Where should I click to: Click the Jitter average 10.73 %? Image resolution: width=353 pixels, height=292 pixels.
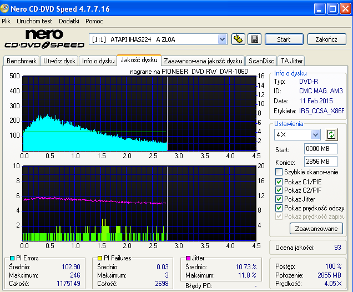[246, 267]
